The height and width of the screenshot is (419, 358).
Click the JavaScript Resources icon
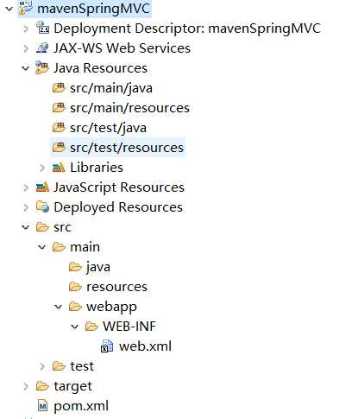point(42,187)
